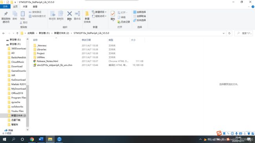255x143 pixels.
Task: Go back with the left arrow
Action: [x=4, y=33]
